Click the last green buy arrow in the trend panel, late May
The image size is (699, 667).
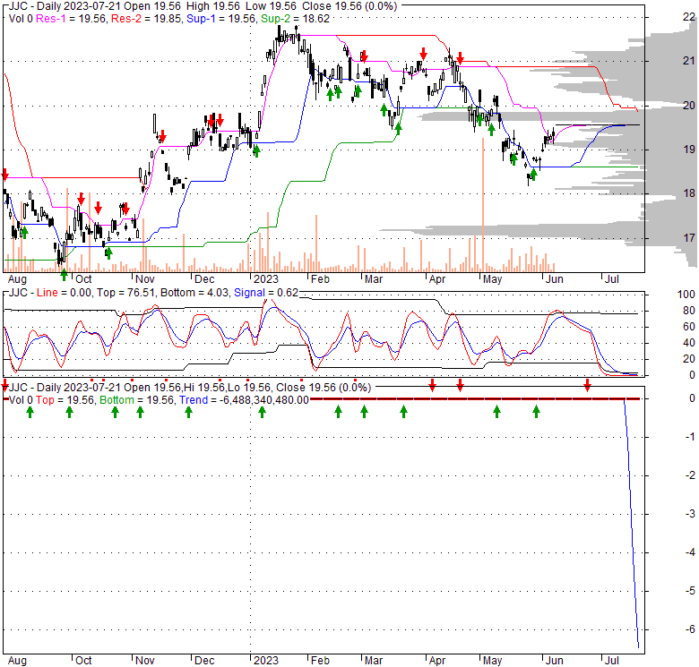click(x=536, y=412)
